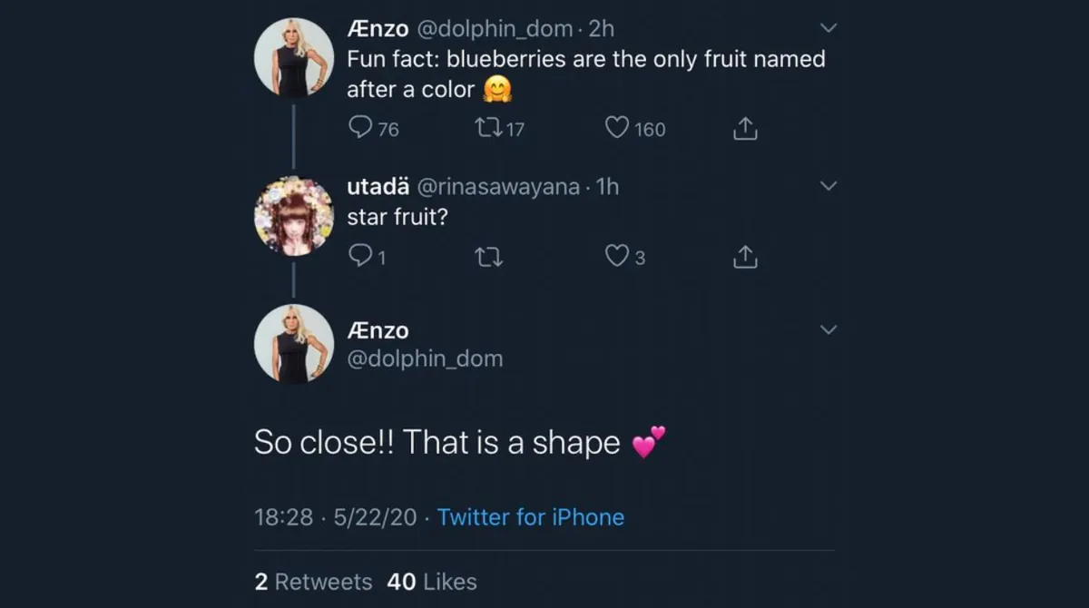Viewport: 1089px width, 608px height.
Task: View the '2 Retweets' count link
Action: [313, 582]
